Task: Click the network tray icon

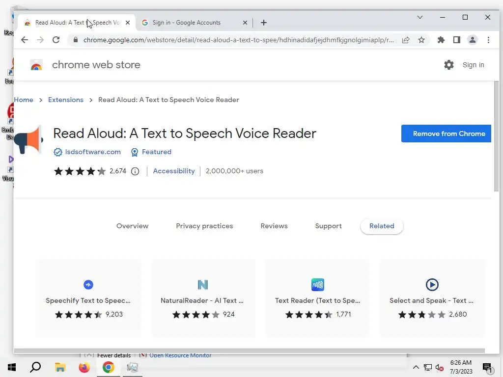Action: 428,367
